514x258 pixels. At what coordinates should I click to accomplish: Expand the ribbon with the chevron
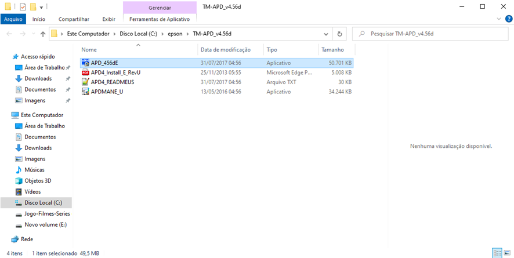[x=499, y=19]
